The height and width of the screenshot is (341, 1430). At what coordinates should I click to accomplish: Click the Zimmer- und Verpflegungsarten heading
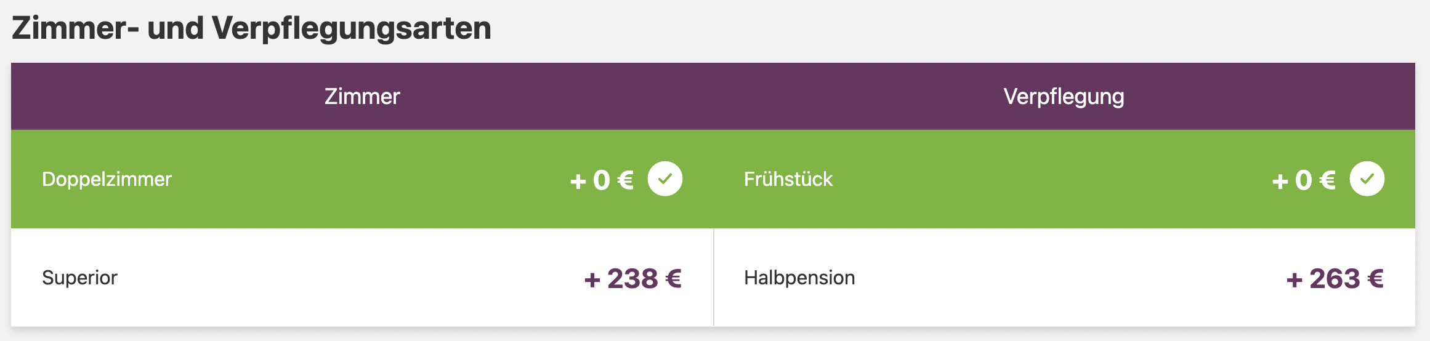click(251, 28)
